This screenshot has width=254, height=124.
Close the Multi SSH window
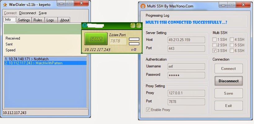[x=243, y=5]
